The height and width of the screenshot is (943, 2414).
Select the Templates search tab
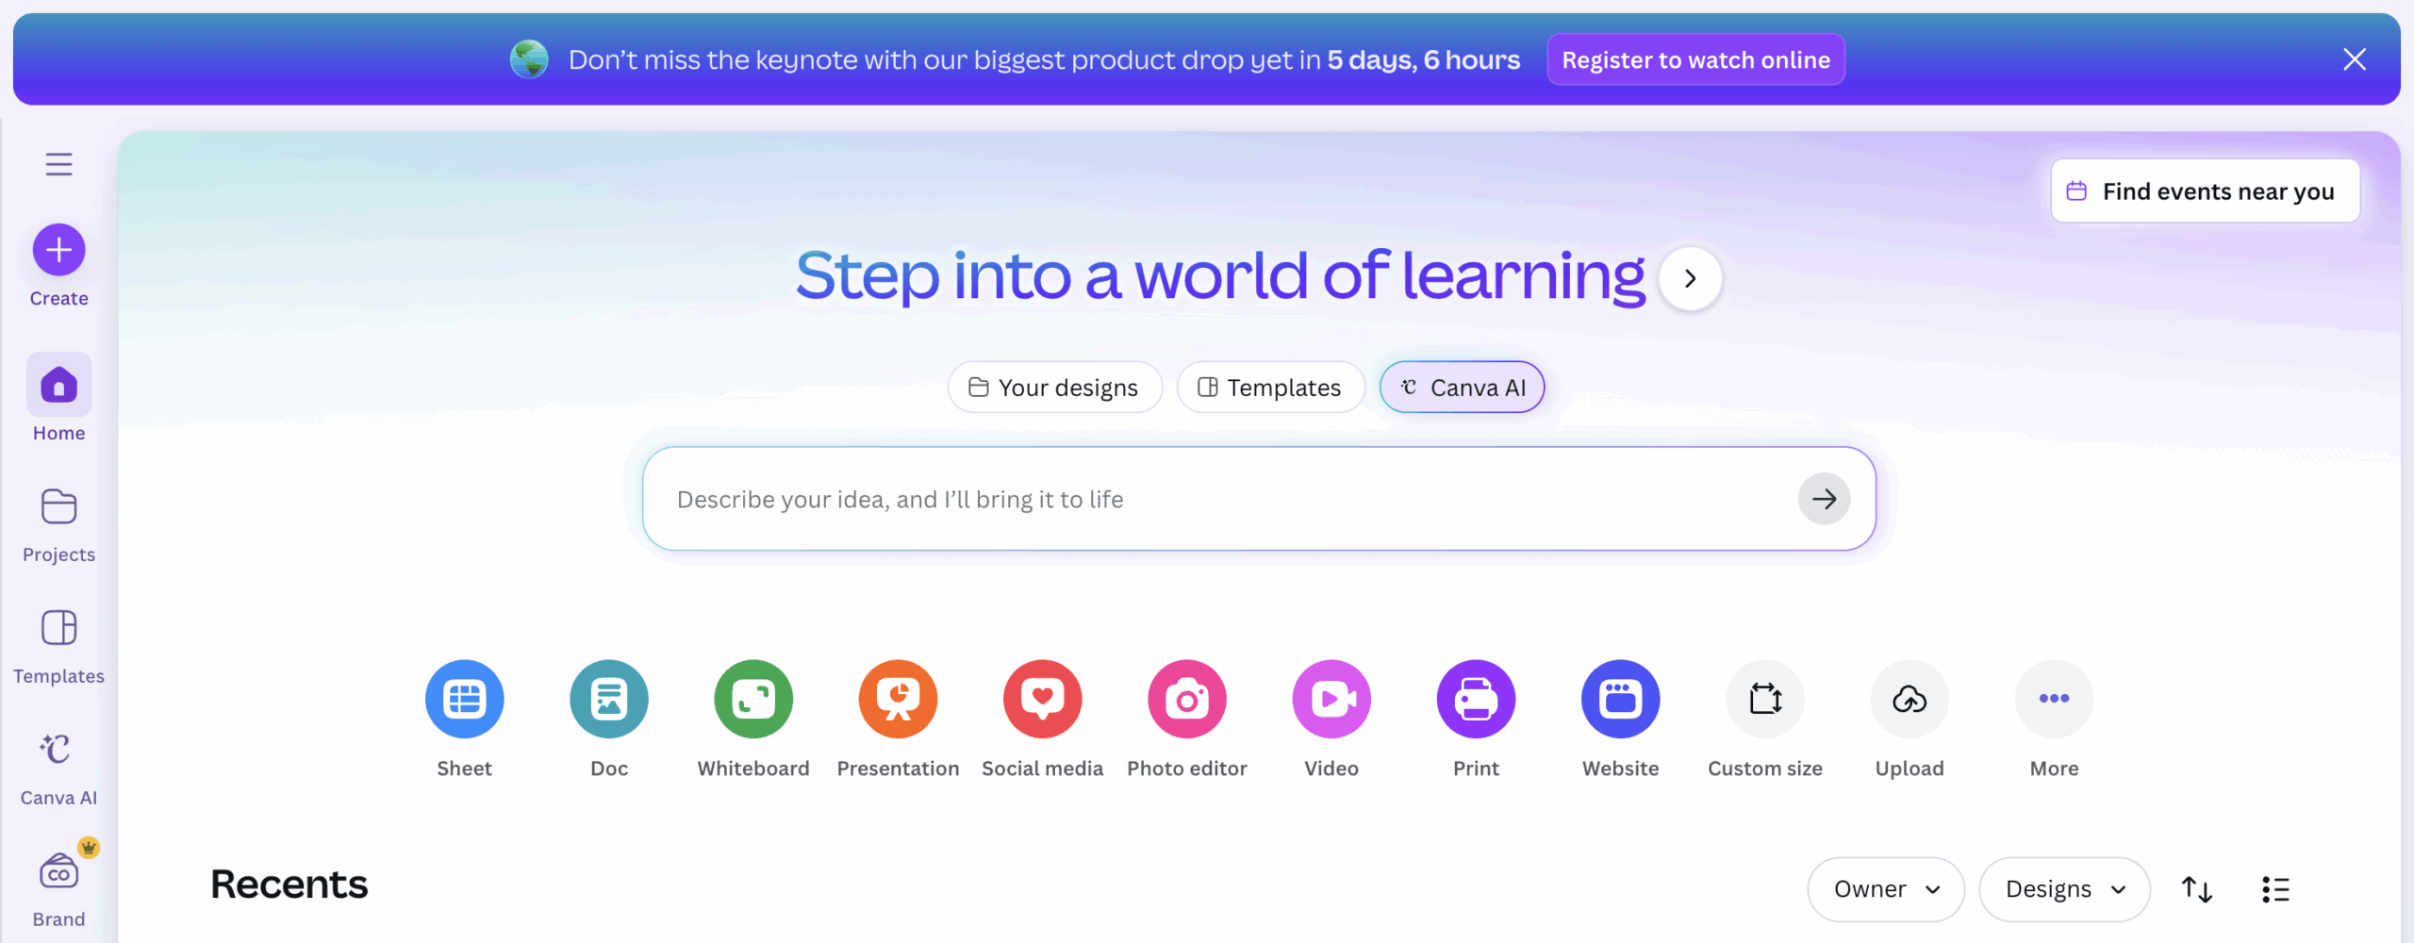click(x=1270, y=388)
